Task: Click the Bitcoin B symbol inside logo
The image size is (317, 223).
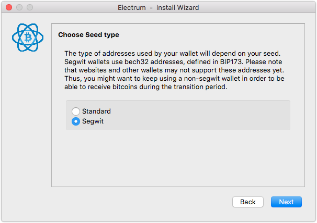Action: 28,38
